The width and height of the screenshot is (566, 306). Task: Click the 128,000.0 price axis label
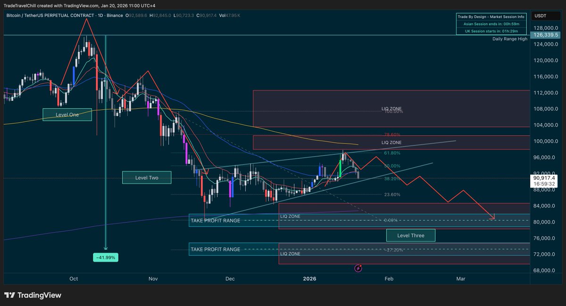[x=545, y=28]
